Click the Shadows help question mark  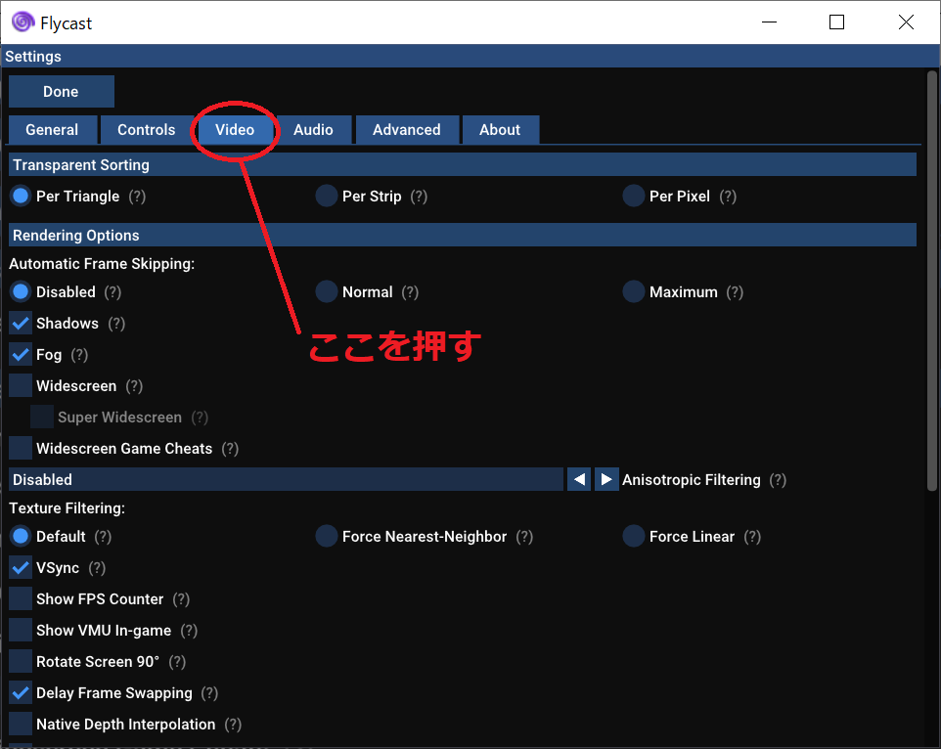coord(116,324)
